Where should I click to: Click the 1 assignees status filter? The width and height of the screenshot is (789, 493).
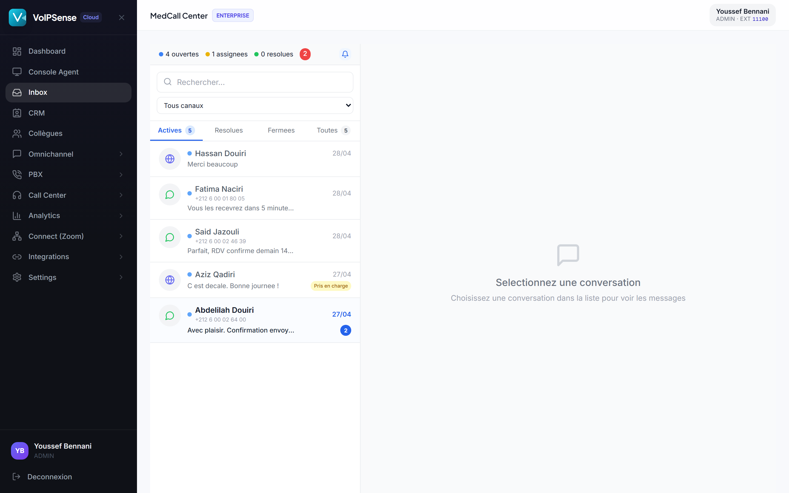click(227, 54)
